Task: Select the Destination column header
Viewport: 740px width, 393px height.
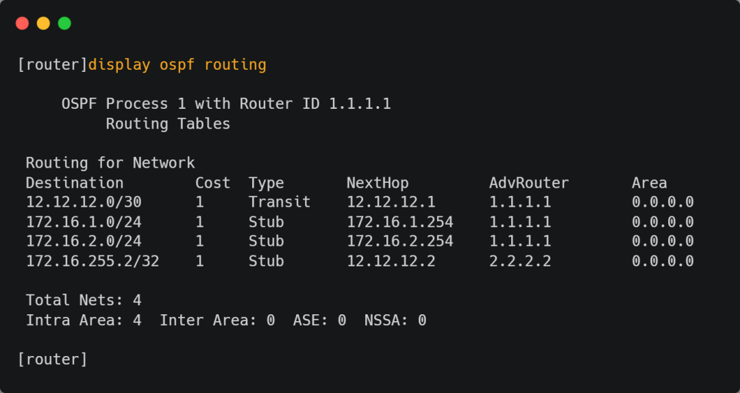Action: [75, 183]
